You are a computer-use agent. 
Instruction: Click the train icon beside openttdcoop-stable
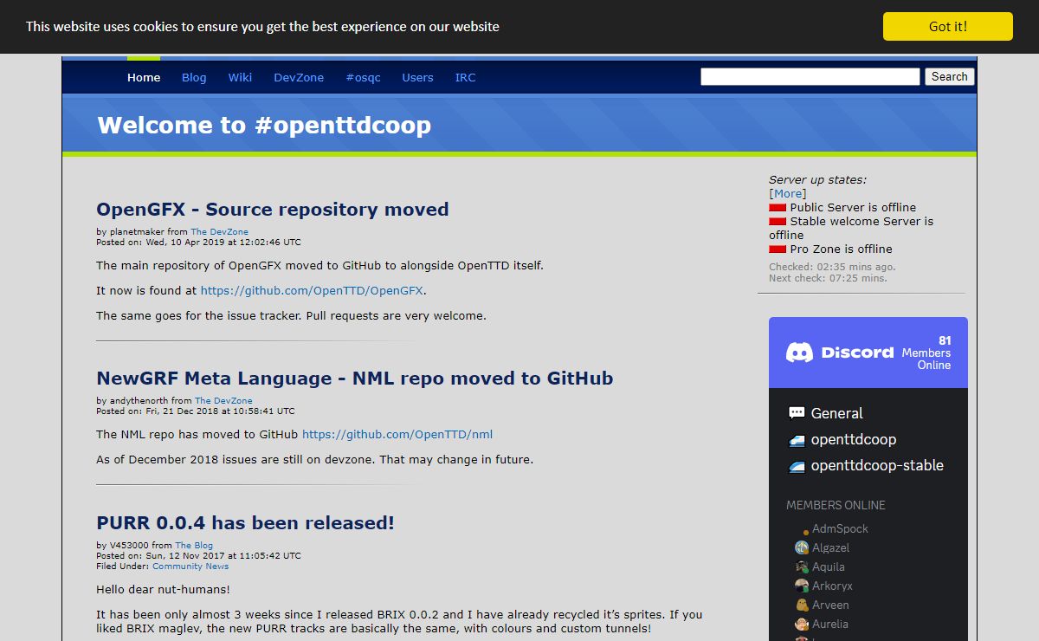(x=797, y=466)
